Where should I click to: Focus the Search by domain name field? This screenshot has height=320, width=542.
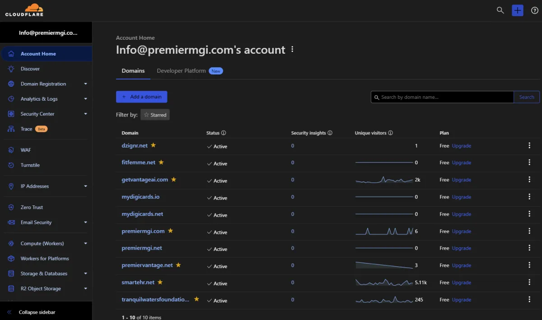(x=443, y=97)
